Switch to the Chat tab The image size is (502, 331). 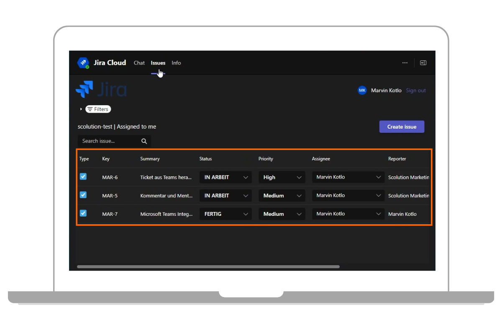[139, 63]
